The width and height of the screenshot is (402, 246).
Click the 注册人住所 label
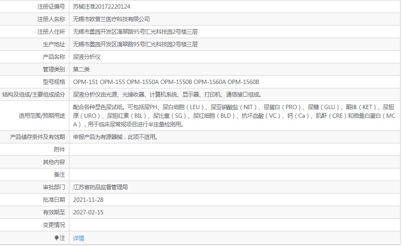pyautogui.click(x=51, y=32)
